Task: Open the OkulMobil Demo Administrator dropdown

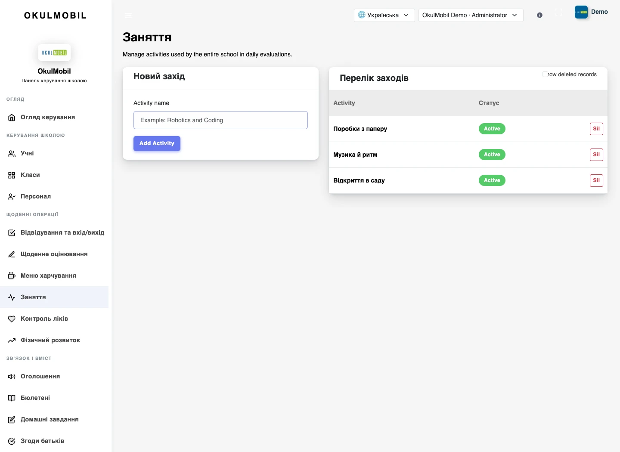Action: (471, 15)
